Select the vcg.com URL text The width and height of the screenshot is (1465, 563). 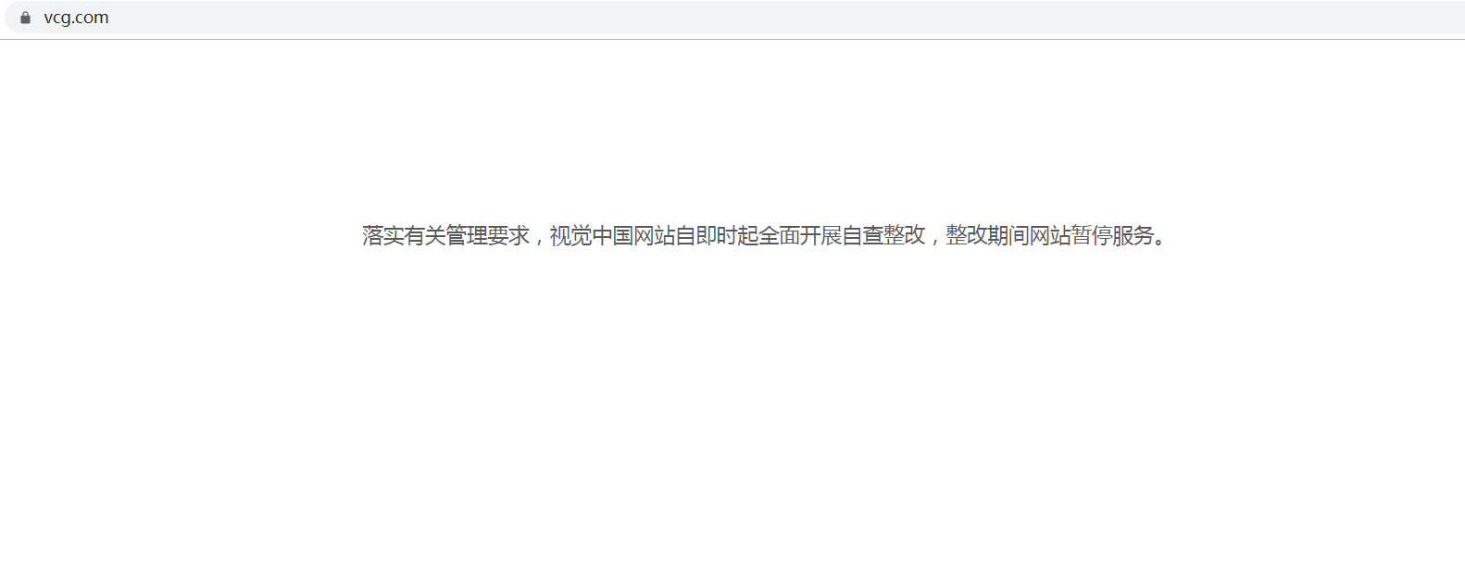[x=76, y=18]
